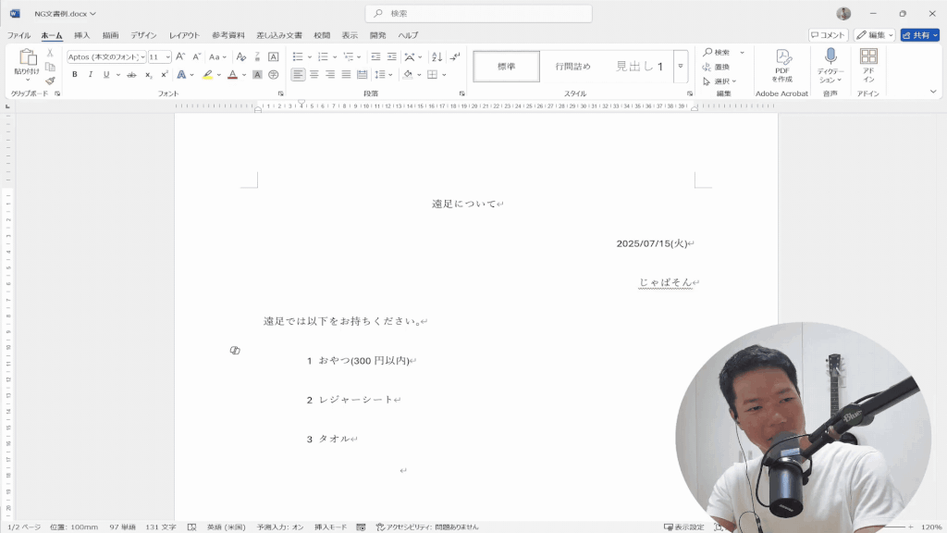Open the References (参考資料) tab

pyautogui.click(x=228, y=35)
